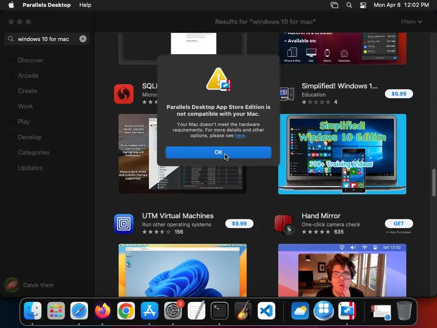Open Terminal from the Dock
Viewport: 437px width, 328px height.
219,310
